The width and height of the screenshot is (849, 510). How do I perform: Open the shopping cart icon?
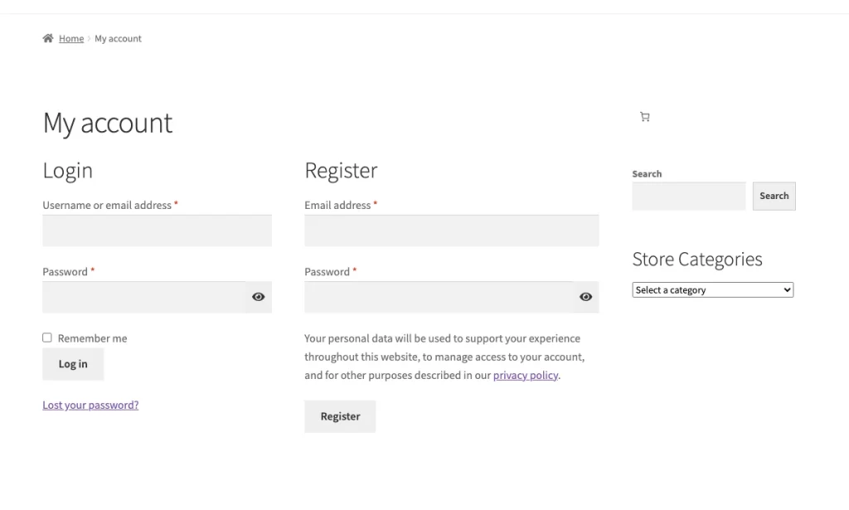(x=645, y=117)
